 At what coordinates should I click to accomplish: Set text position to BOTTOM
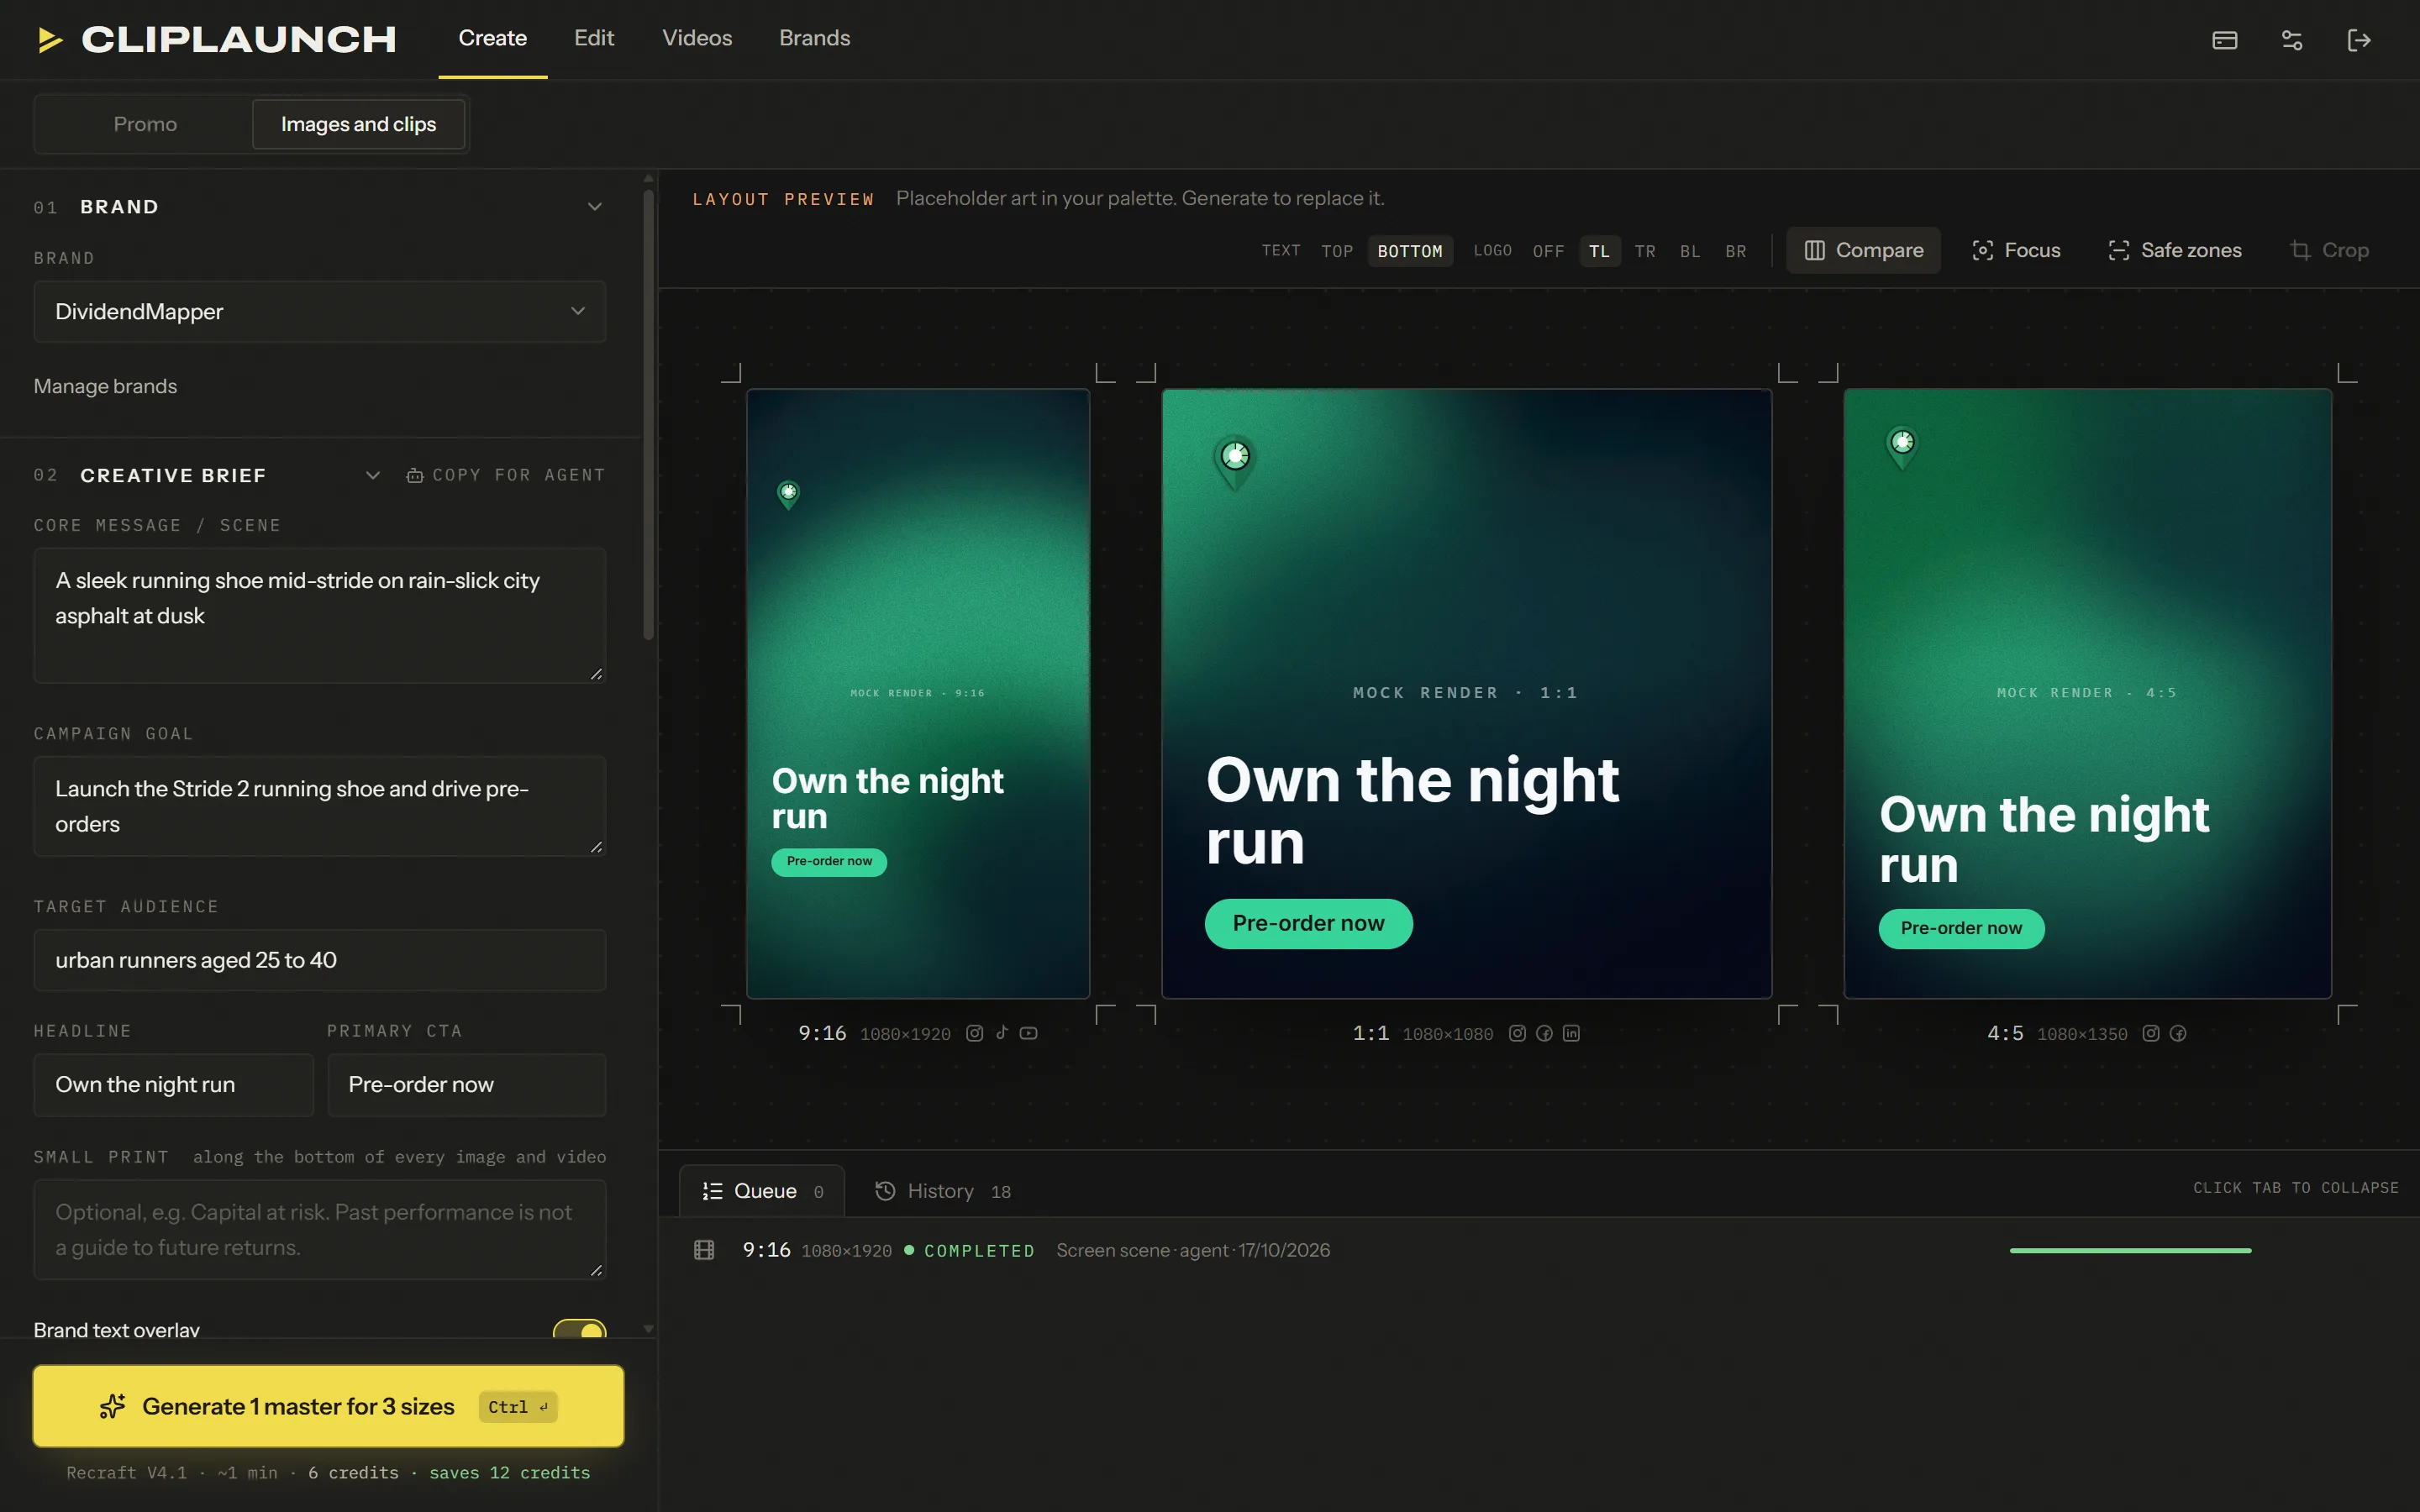1410,251
